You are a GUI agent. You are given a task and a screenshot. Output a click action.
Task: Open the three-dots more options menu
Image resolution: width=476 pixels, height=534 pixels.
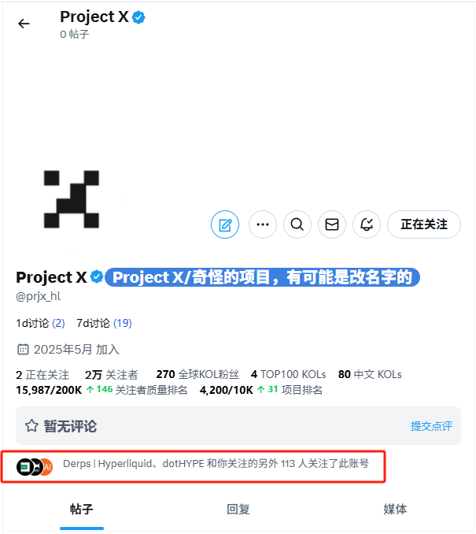coord(263,224)
